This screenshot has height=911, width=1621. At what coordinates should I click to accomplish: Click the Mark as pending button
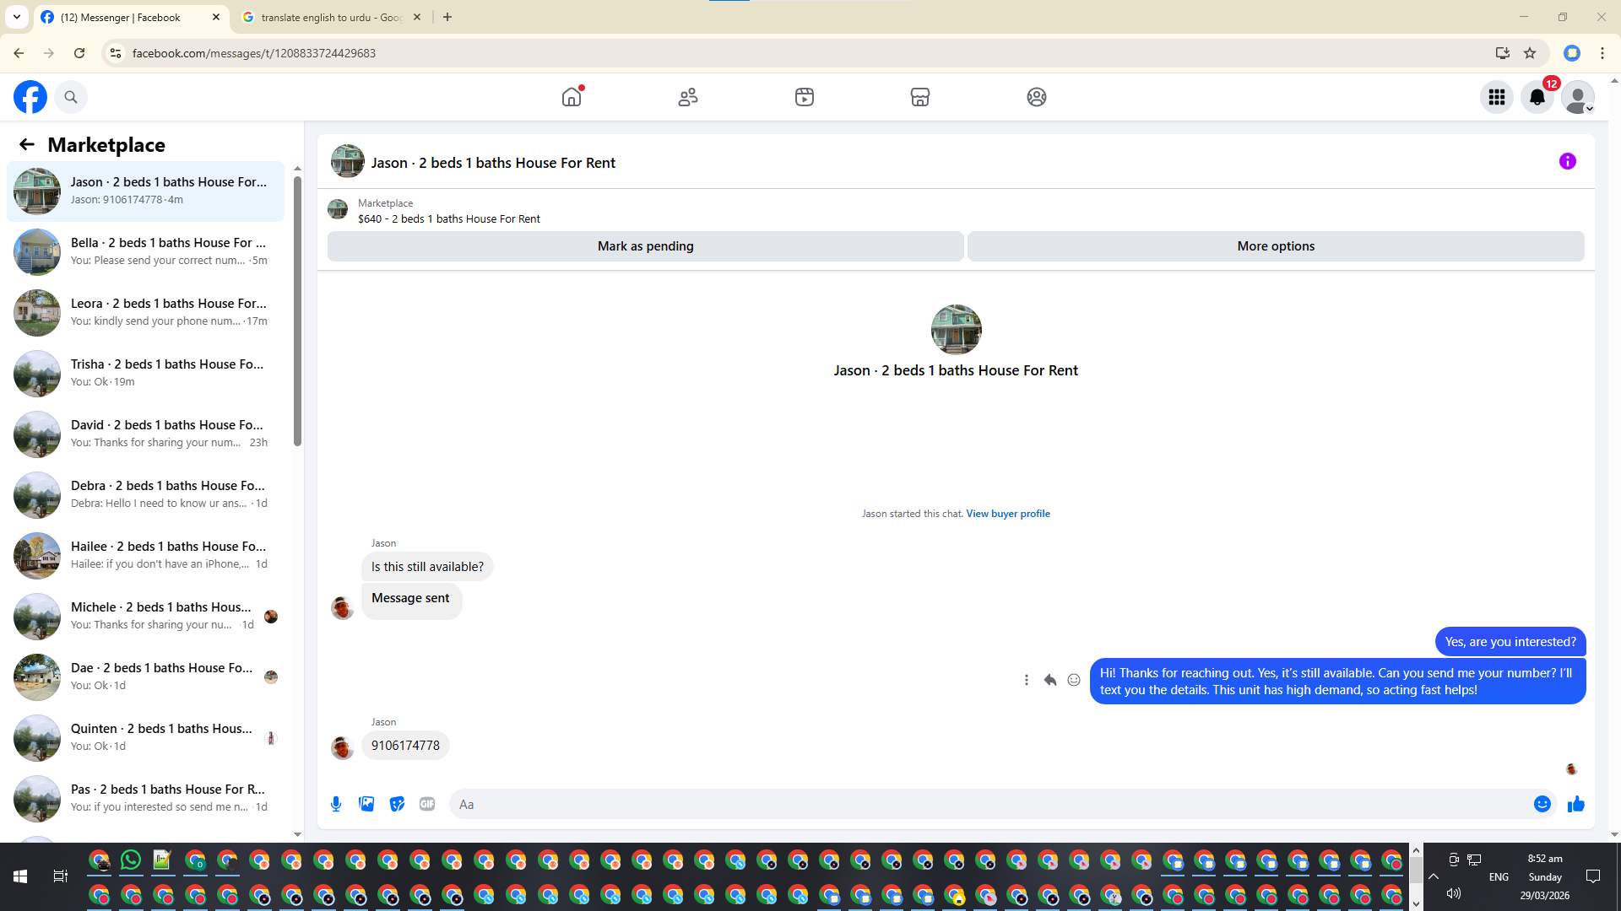coord(646,246)
